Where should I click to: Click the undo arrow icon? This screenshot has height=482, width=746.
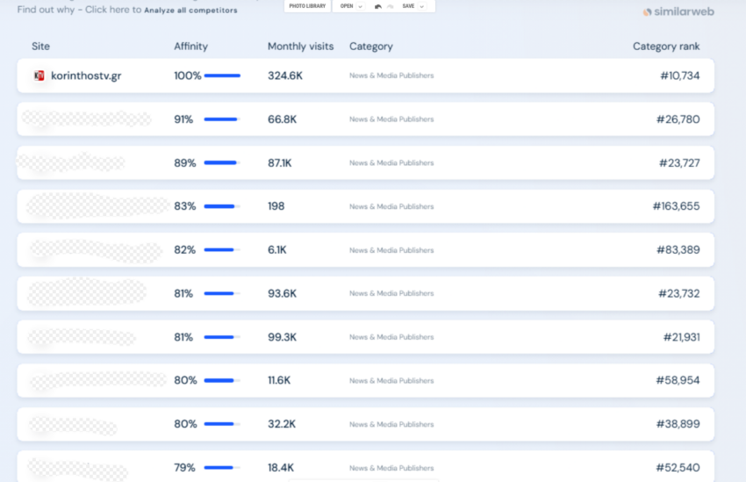(377, 6)
